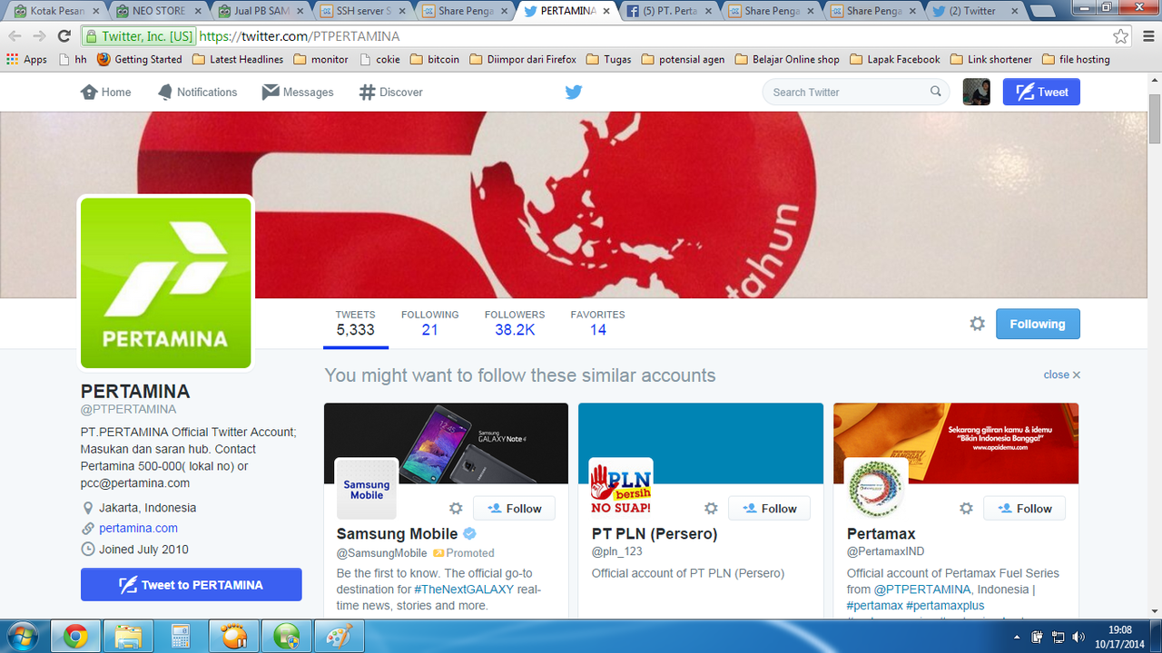
Task: Click the power icon in system tray
Action: point(1038,637)
